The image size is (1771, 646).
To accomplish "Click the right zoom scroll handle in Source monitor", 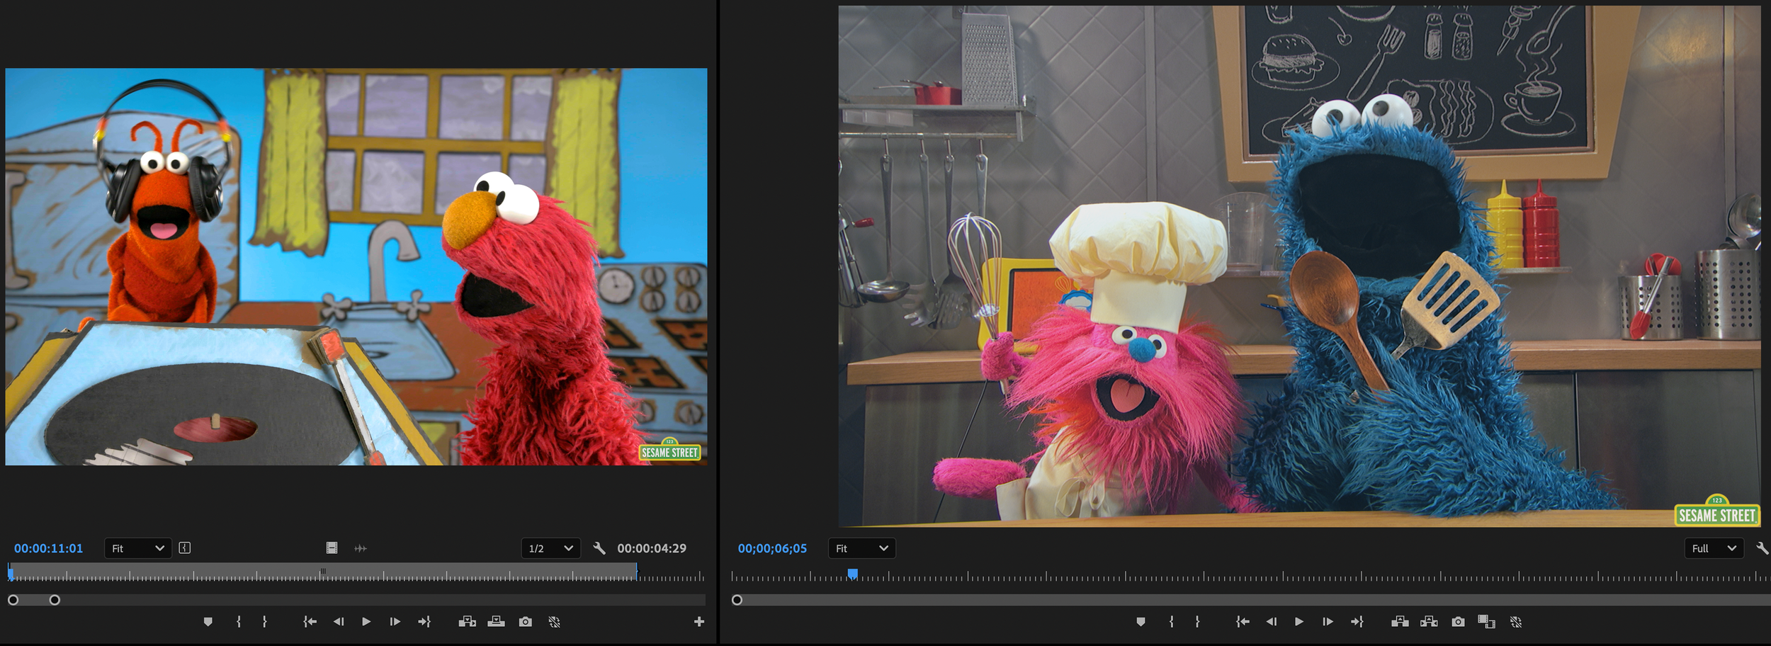I will [55, 600].
